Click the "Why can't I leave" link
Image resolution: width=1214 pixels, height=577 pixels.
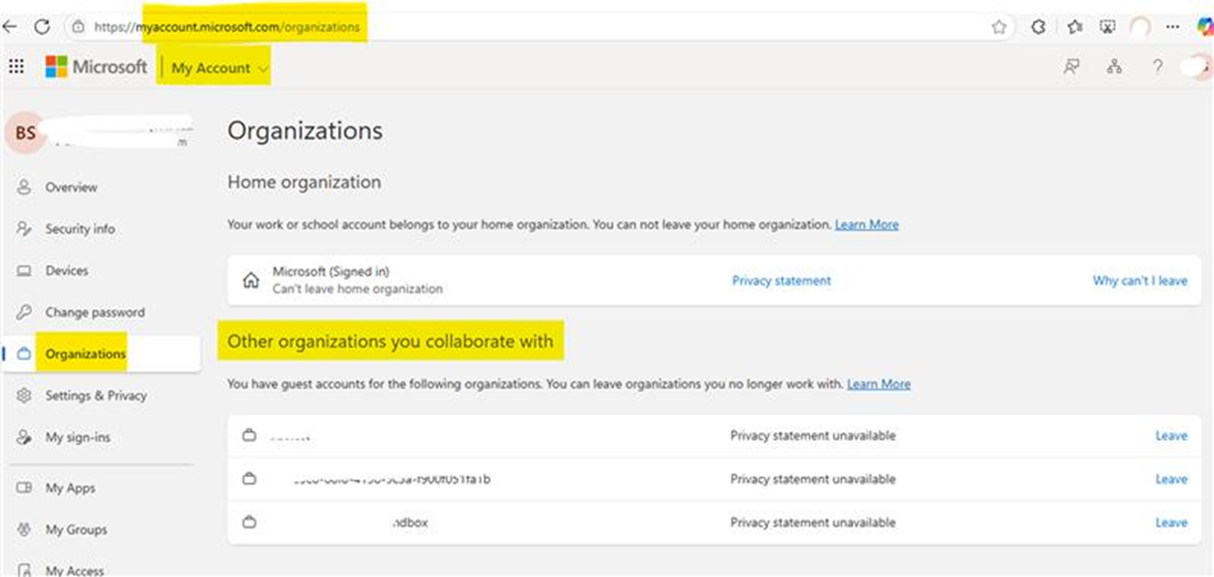click(x=1139, y=281)
